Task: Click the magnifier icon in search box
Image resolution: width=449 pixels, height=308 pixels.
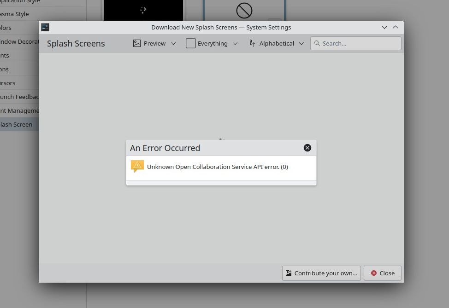Action: (317, 43)
